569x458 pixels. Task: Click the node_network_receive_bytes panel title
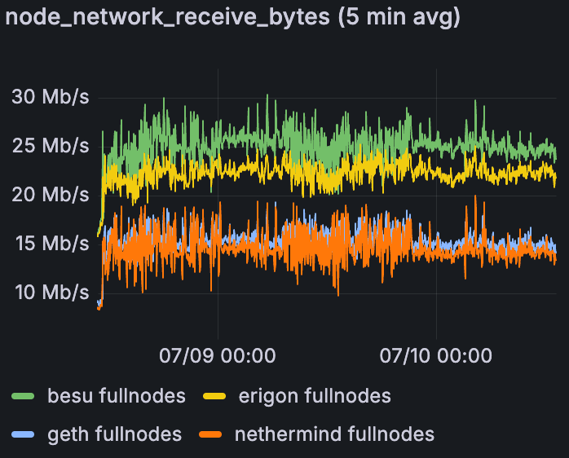click(232, 17)
